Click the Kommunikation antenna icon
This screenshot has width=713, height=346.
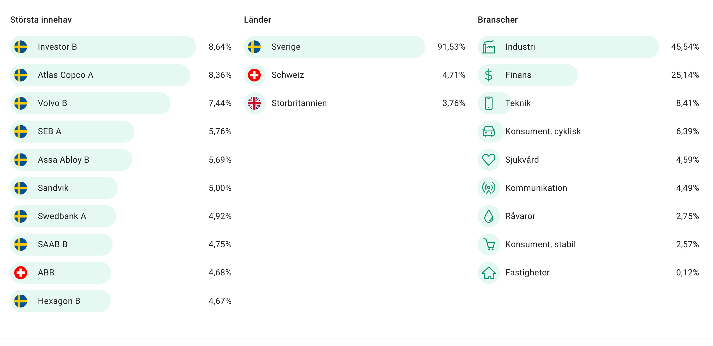(489, 188)
